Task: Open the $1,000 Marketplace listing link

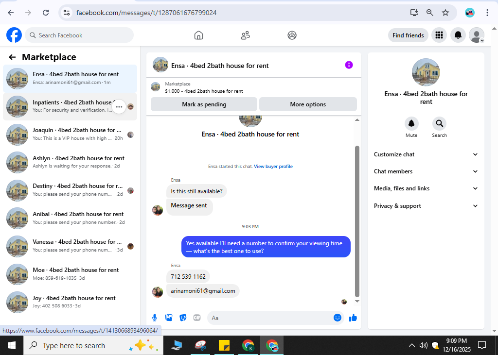Action: (204, 91)
